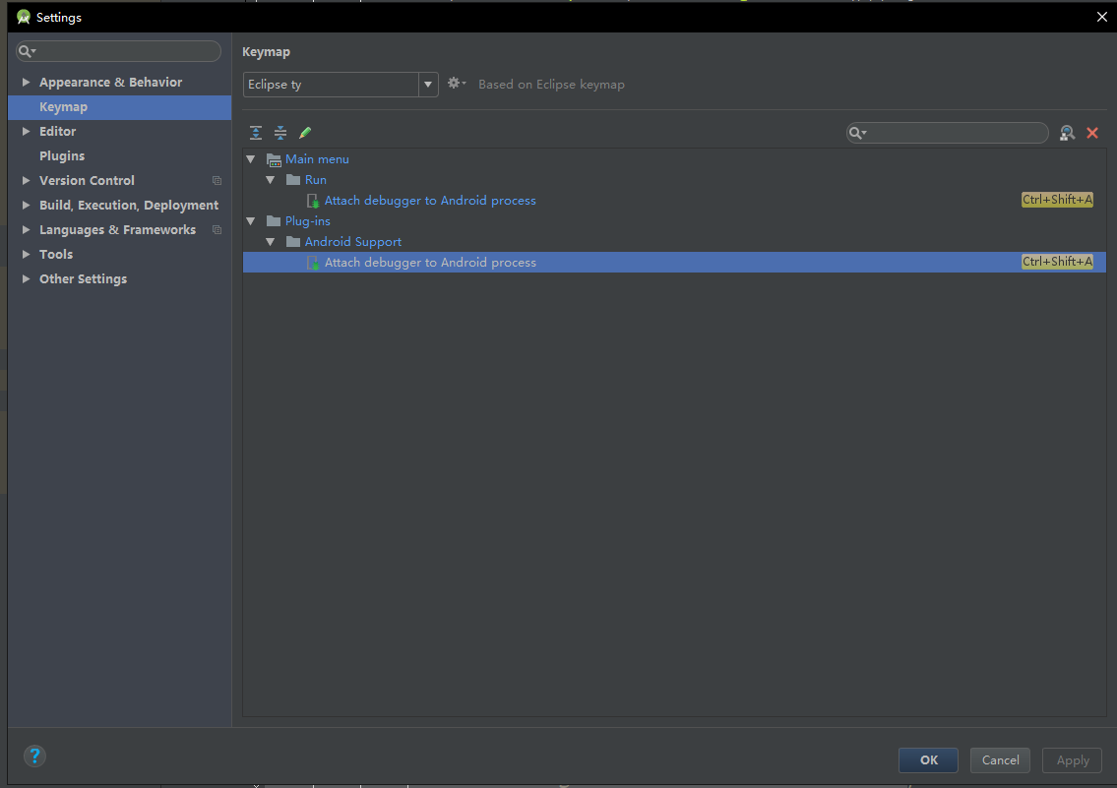Open the Version Control settings category

pos(87,181)
